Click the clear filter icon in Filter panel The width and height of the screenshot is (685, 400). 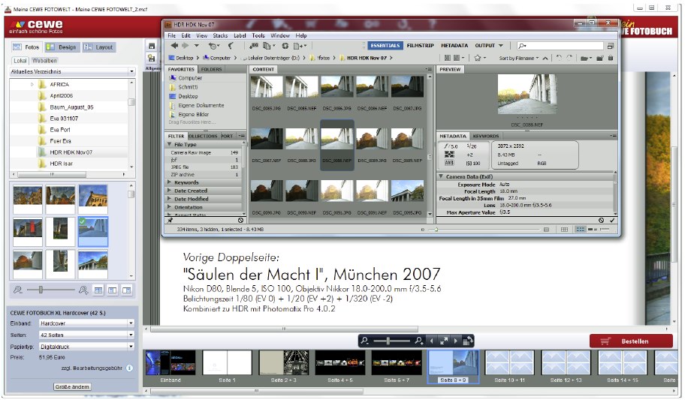pyautogui.click(x=240, y=220)
